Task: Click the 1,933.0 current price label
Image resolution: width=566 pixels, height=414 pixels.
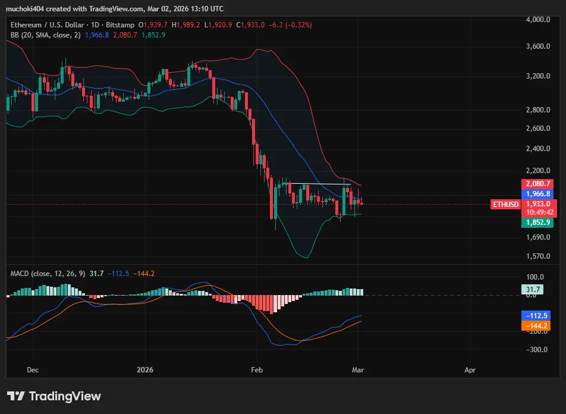Action: click(x=537, y=203)
